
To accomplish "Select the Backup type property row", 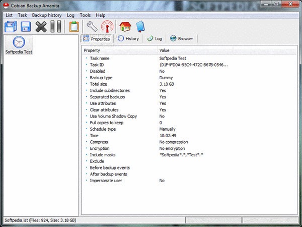I will click(189, 78).
